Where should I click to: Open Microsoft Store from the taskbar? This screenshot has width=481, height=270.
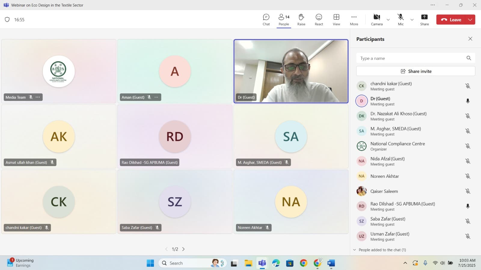tap(290, 263)
